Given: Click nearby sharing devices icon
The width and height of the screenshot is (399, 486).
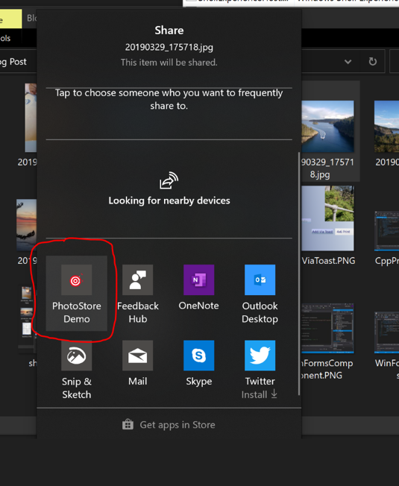Looking at the screenshot, I should 169,180.
